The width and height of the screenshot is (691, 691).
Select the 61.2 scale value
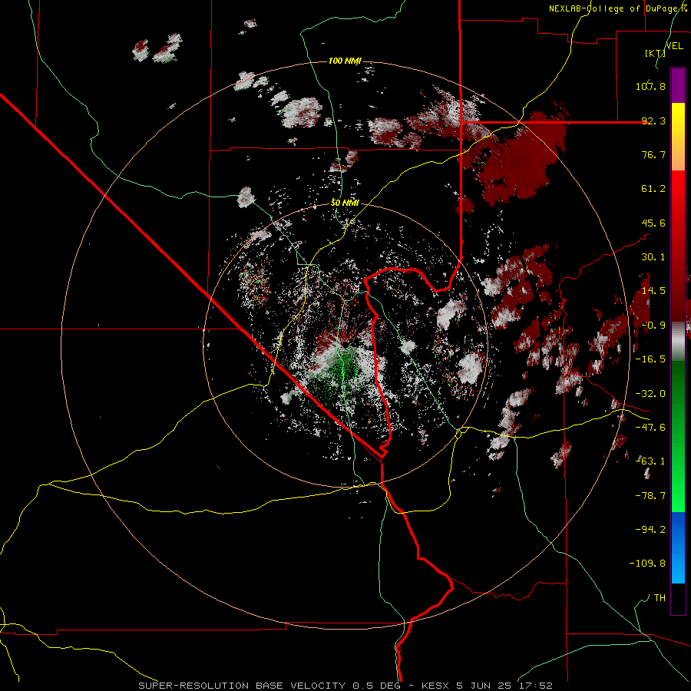point(653,189)
